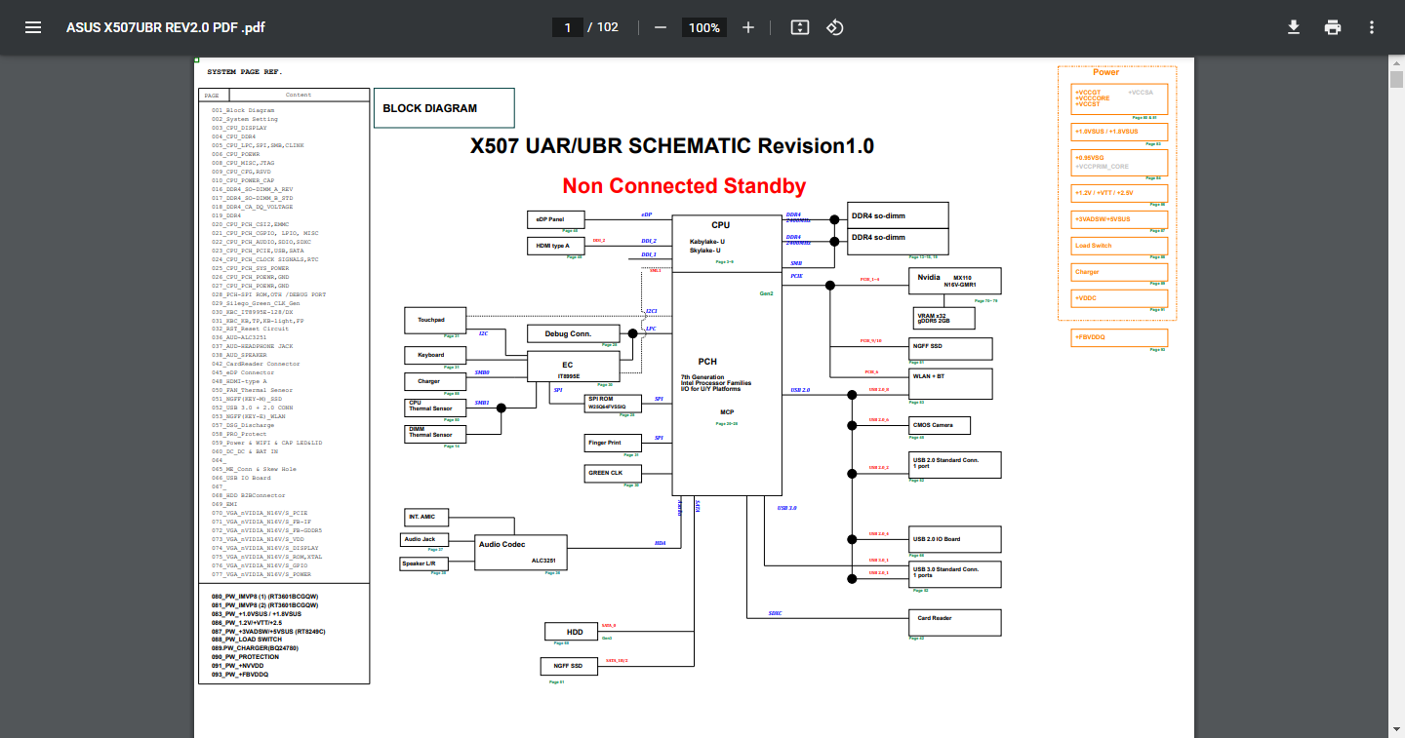Select the 066_USB IO Board row
Image resolution: width=1405 pixels, height=738 pixels.
[241, 478]
